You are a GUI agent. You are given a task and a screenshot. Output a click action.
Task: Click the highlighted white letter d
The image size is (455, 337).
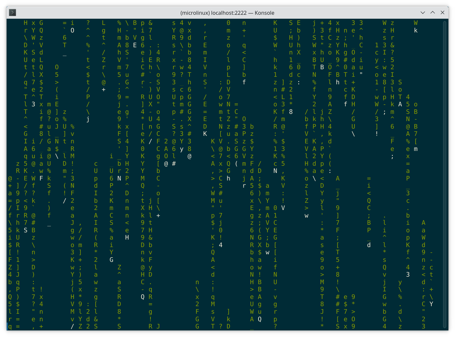click(x=369, y=245)
